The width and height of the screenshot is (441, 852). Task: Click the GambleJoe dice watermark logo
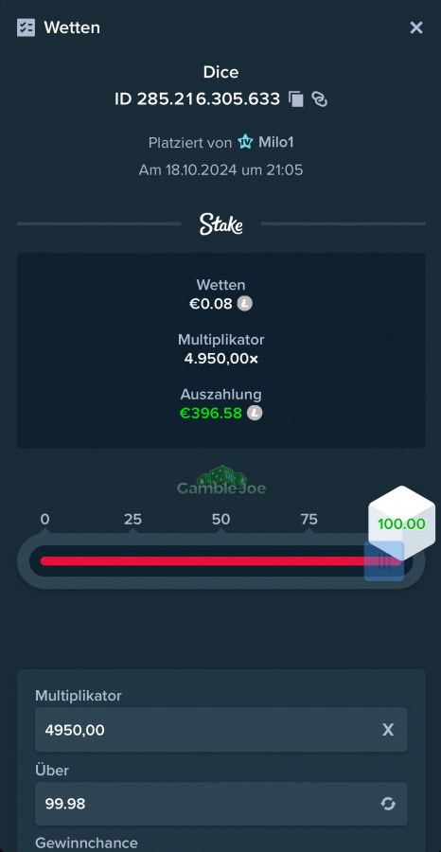[221, 480]
